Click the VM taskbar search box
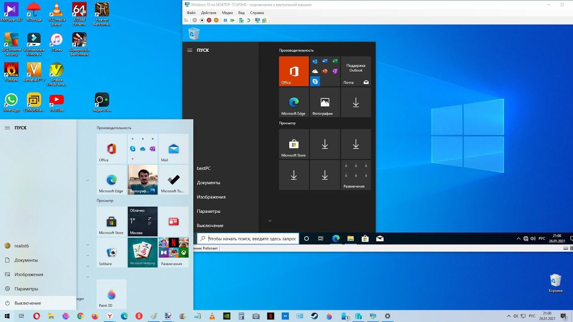The width and height of the screenshot is (573, 322). point(248,239)
